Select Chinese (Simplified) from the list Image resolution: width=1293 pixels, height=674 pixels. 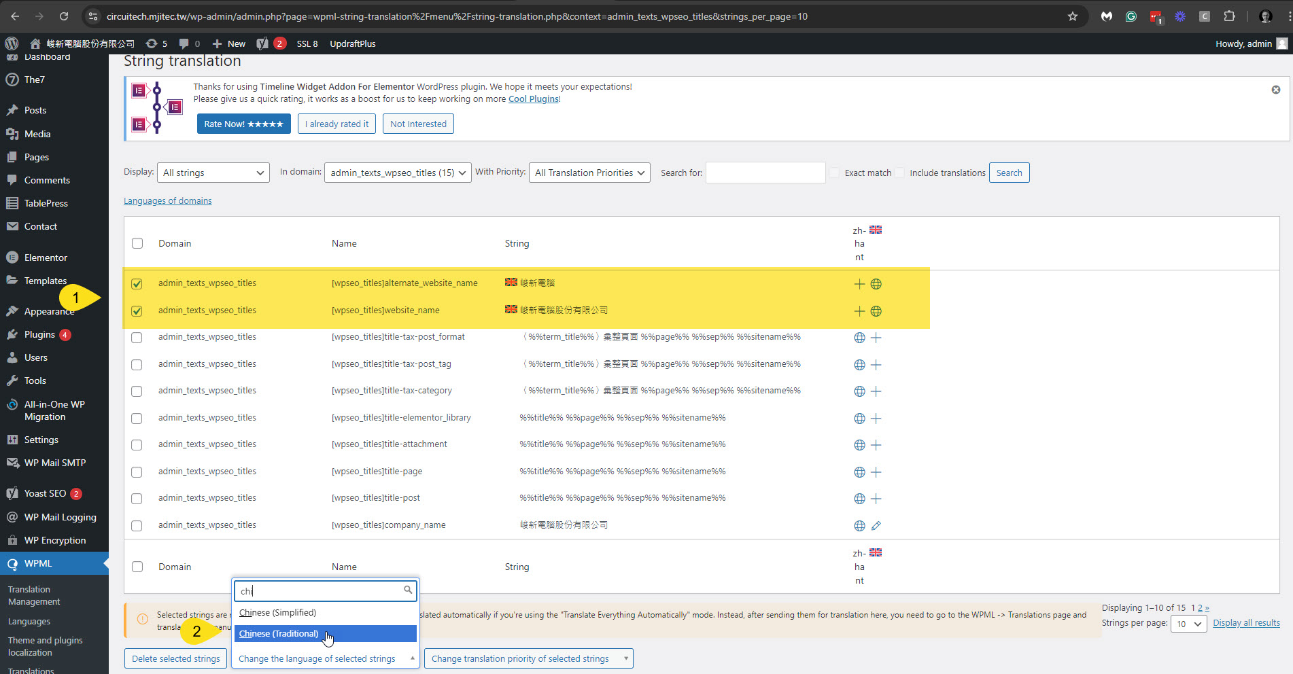click(326, 612)
